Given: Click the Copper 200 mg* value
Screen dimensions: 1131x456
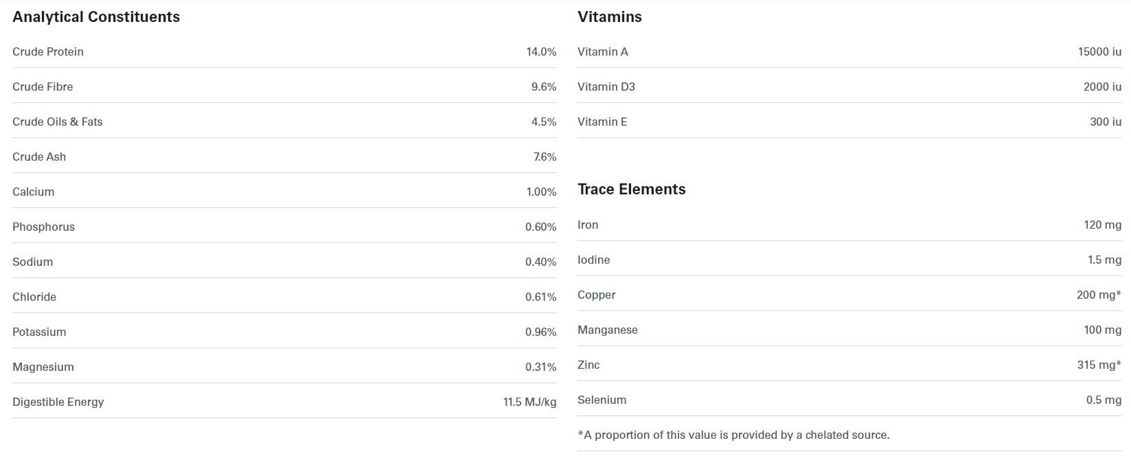Looking at the screenshot, I should coord(1099,295).
